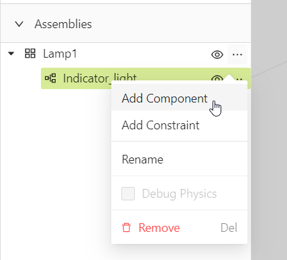Toggle Lamp1 visibility with eye icon

(217, 54)
